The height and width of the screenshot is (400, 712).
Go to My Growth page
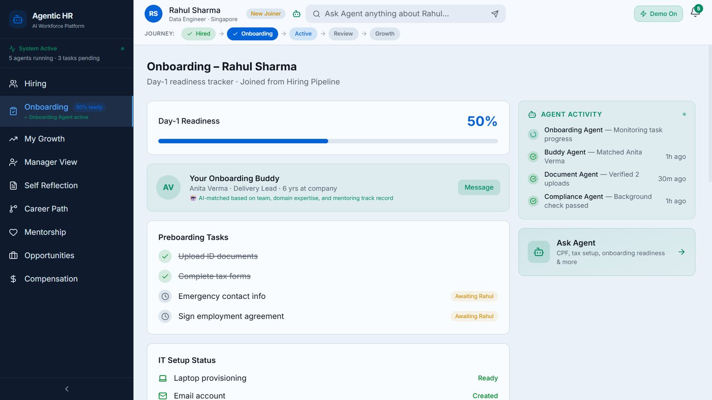tap(67, 139)
